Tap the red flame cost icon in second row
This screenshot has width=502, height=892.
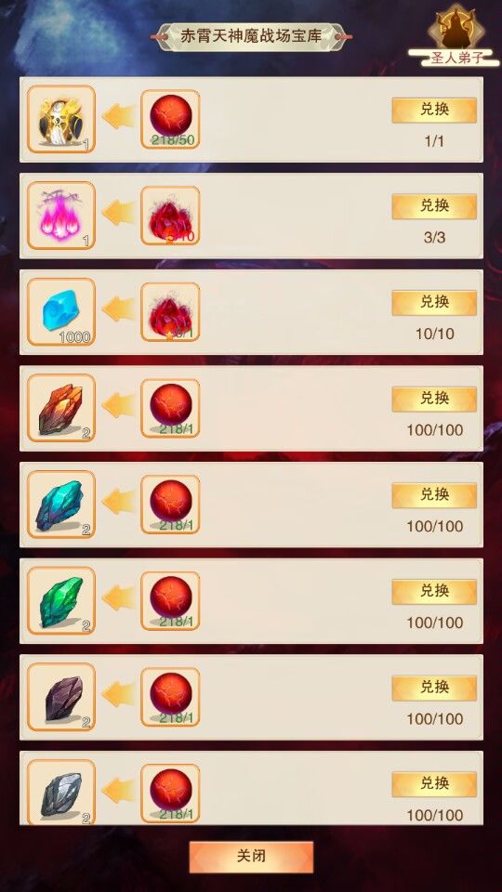tap(170, 216)
